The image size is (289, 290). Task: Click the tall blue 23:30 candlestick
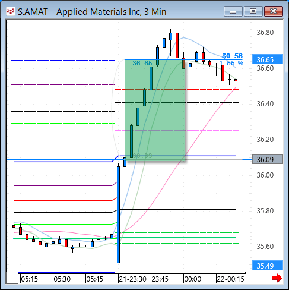click(x=118, y=215)
